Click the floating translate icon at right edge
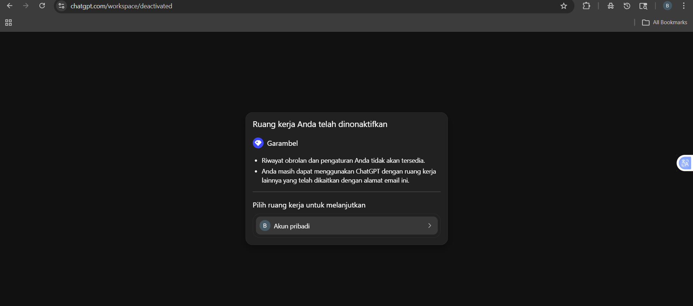The height and width of the screenshot is (306, 693). click(685, 163)
